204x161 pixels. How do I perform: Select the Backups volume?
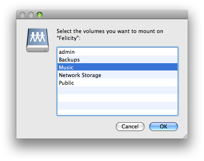coord(118,60)
